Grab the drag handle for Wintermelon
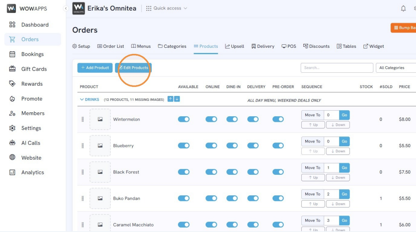The height and width of the screenshot is (232, 416). 83,119
